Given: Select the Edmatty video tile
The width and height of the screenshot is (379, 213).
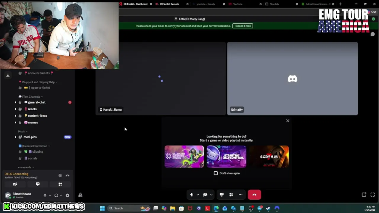Looking at the screenshot, I should click(x=293, y=78).
